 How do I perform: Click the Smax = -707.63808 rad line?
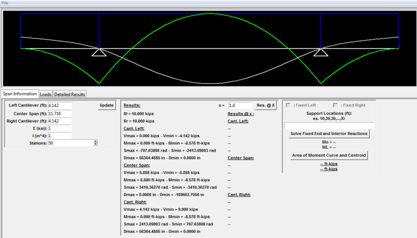(170, 151)
